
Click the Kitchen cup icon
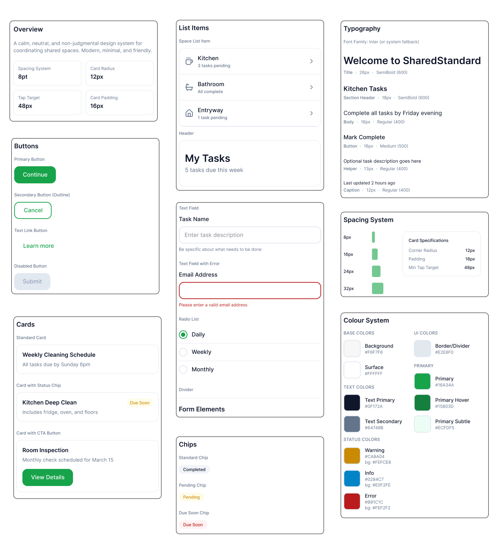(x=189, y=61)
